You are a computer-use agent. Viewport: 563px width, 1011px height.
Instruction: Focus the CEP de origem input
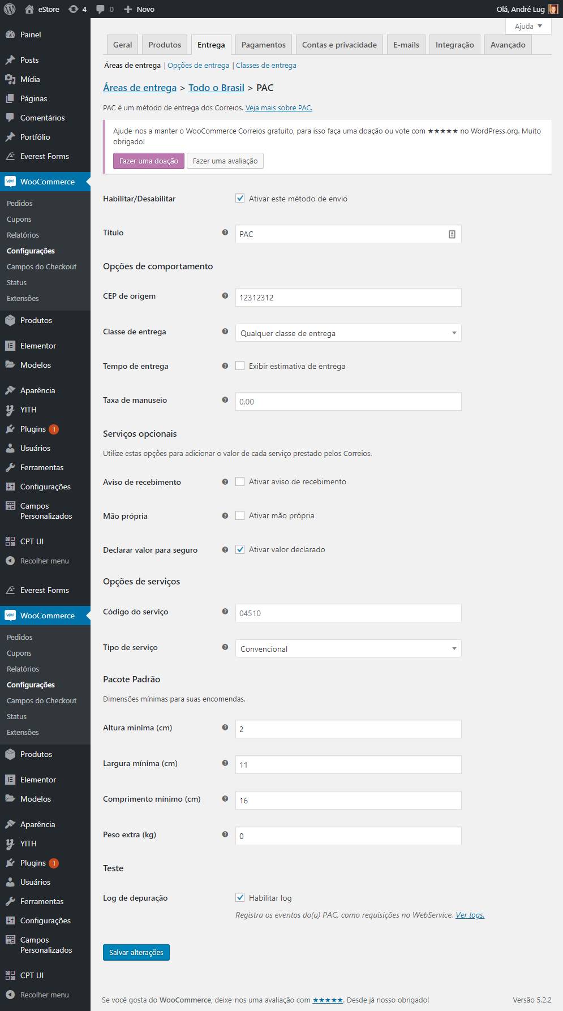point(348,298)
